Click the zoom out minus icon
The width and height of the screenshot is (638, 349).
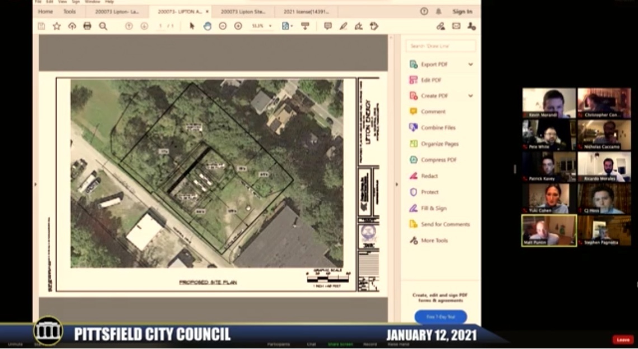[x=223, y=26]
